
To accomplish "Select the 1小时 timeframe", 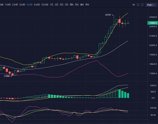I will [x=8, y=5].
